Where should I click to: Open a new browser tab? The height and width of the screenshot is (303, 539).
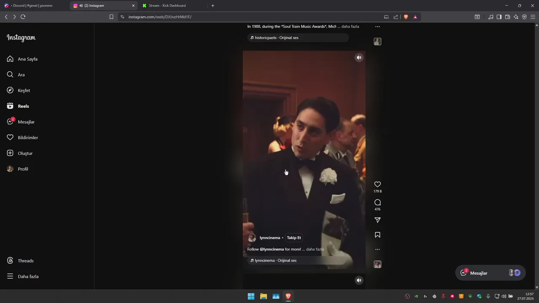213,6
